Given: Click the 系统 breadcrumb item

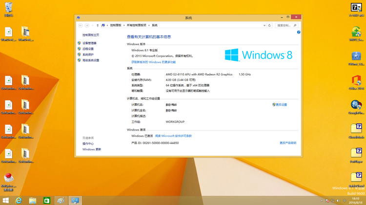Looking at the screenshot, I should pyautogui.click(x=155, y=25).
